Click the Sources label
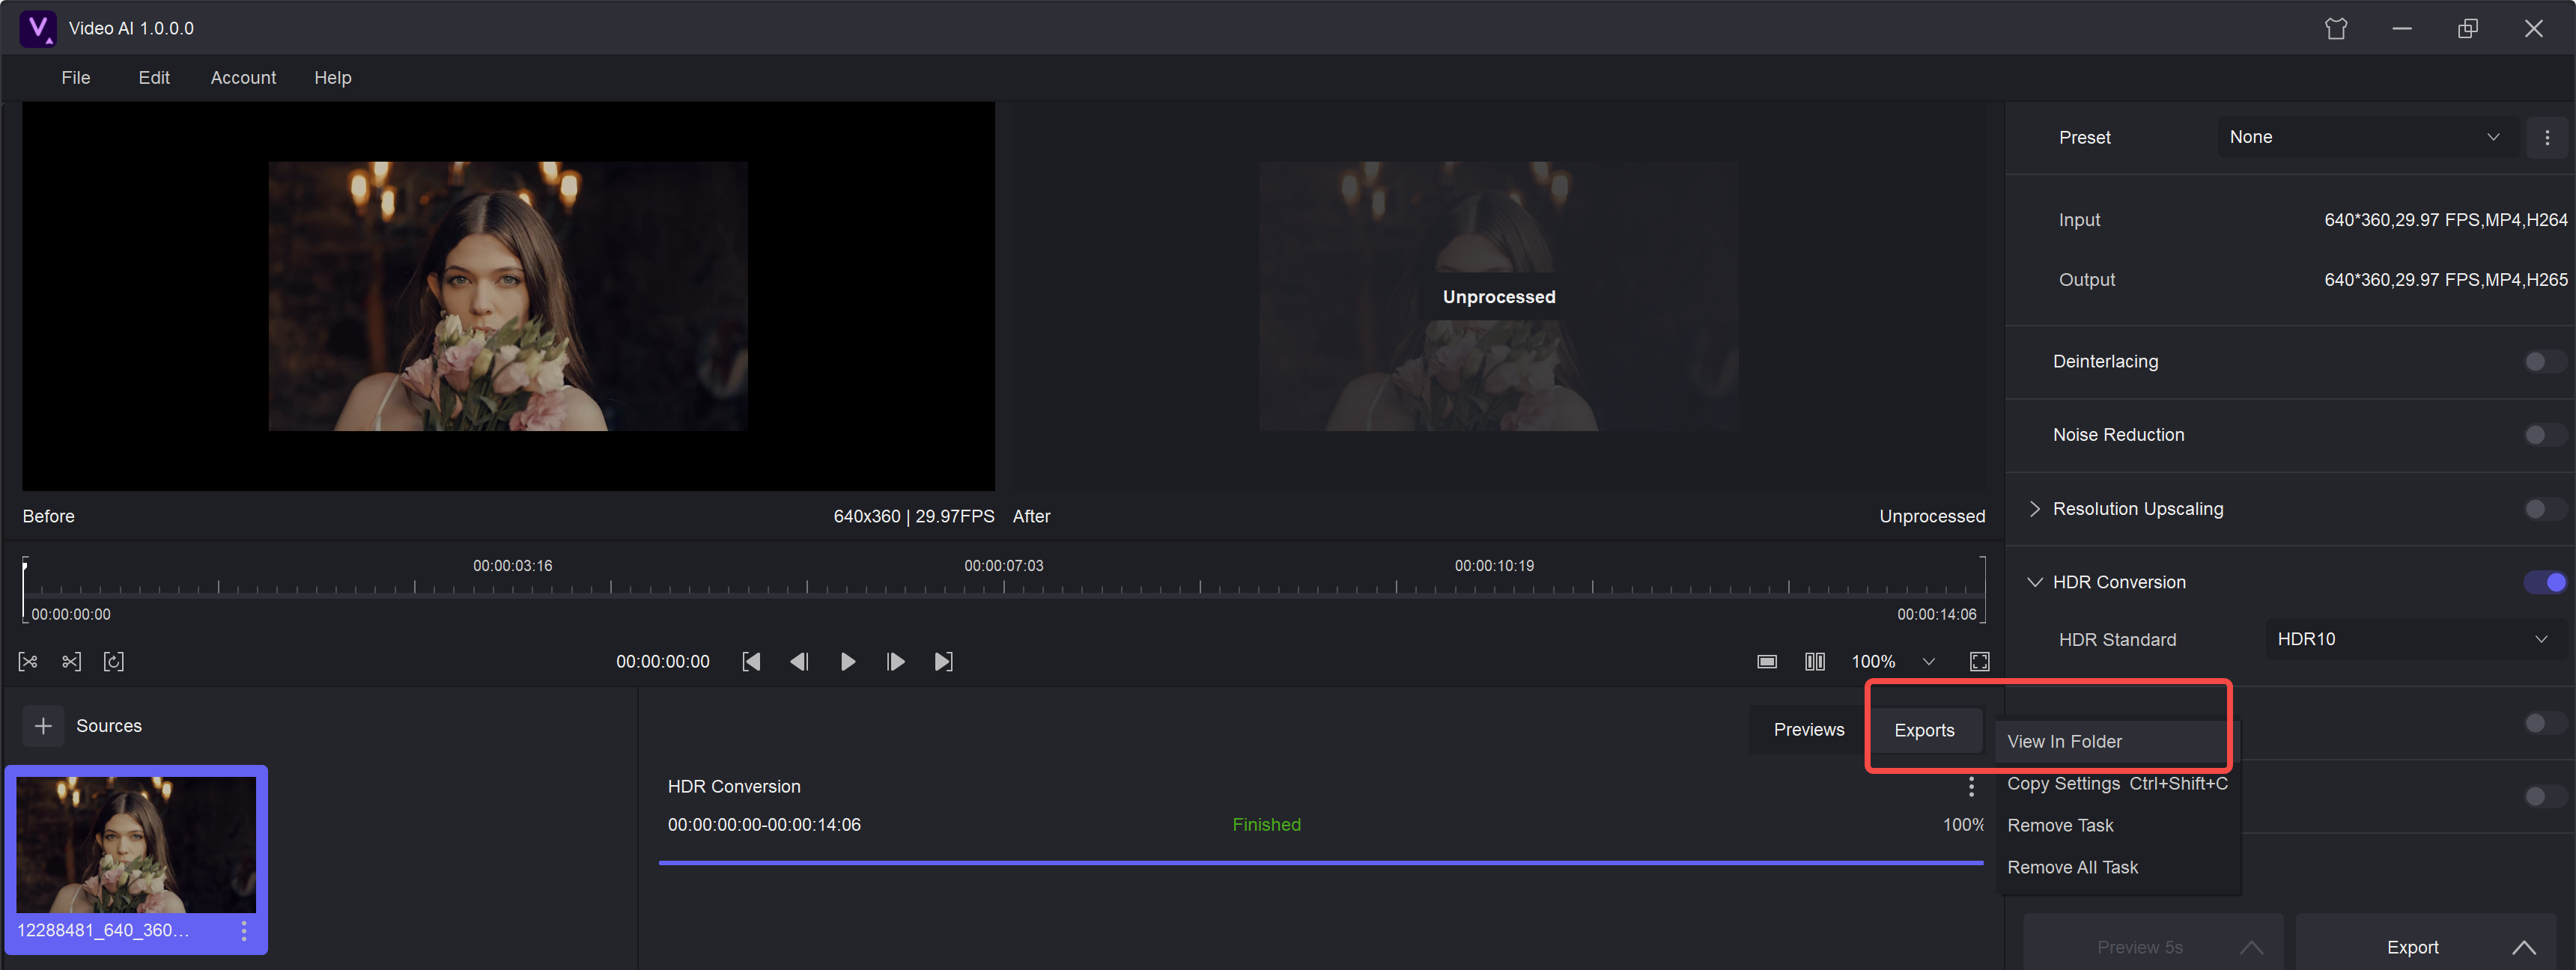Screen dimensions: 2576x970 click(x=109, y=726)
